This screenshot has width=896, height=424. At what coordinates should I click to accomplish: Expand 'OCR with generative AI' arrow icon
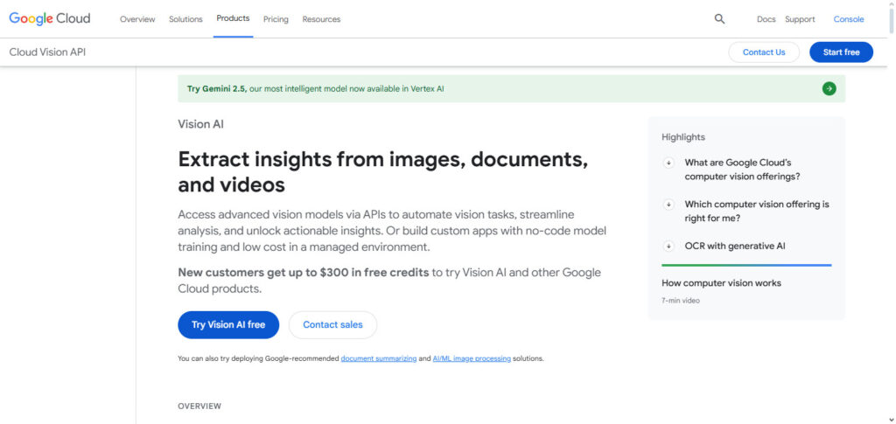click(x=668, y=247)
